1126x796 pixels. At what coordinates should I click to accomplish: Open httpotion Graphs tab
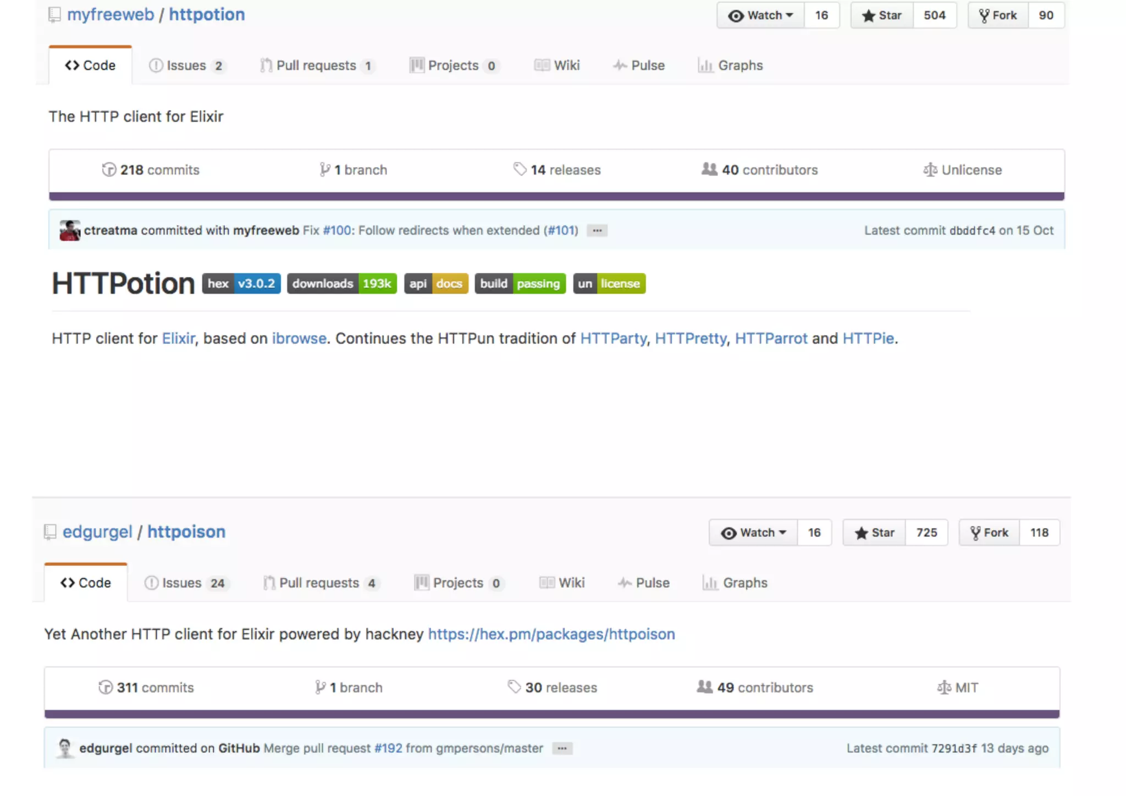coord(730,65)
